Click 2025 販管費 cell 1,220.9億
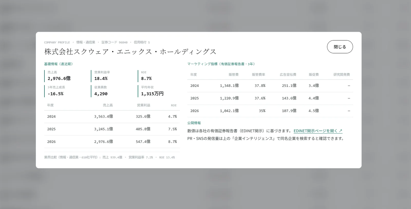The height and width of the screenshot is (209, 411). pyautogui.click(x=229, y=98)
